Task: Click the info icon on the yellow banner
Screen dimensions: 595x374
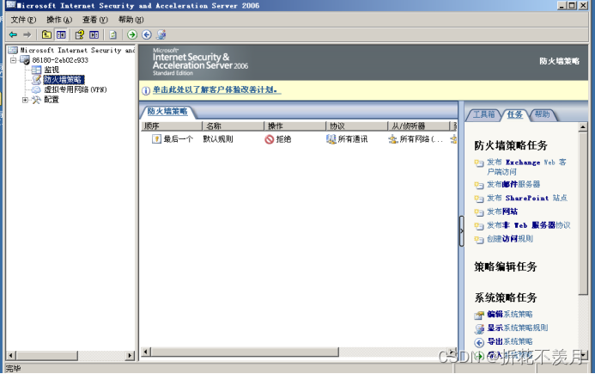Action: (x=146, y=91)
